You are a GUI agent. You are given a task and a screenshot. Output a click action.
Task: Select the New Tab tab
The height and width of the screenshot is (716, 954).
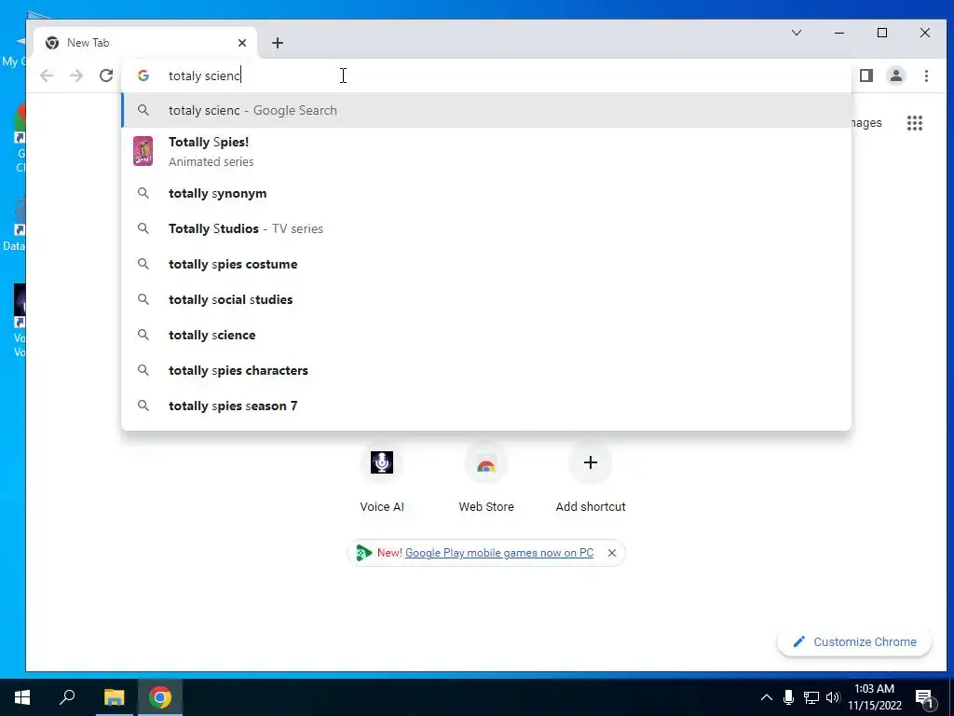[x=145, y=43]
